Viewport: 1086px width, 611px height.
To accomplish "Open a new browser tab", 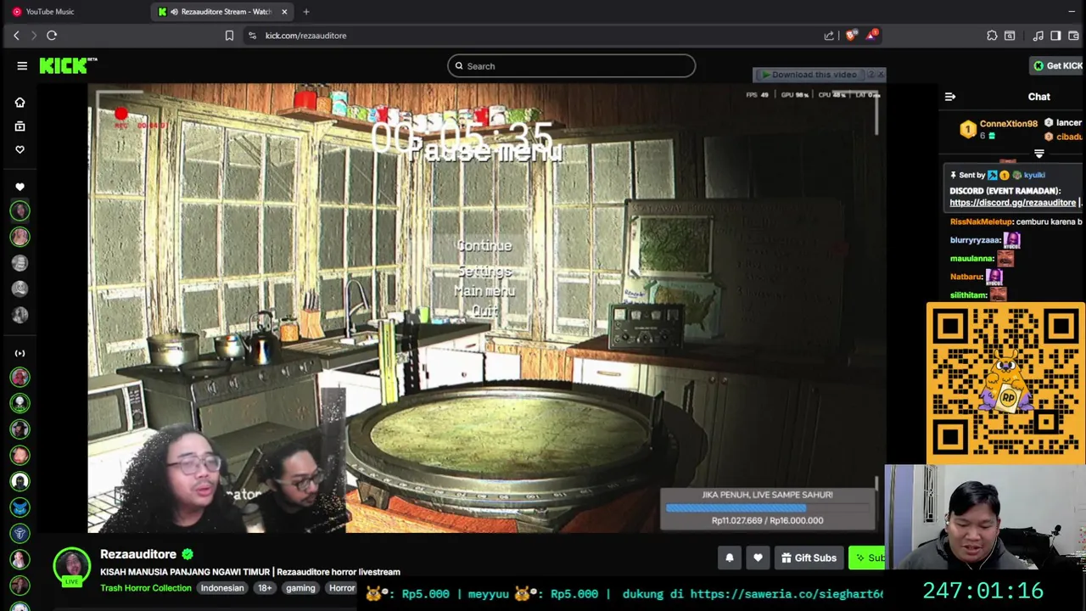I will coord(306,12).
